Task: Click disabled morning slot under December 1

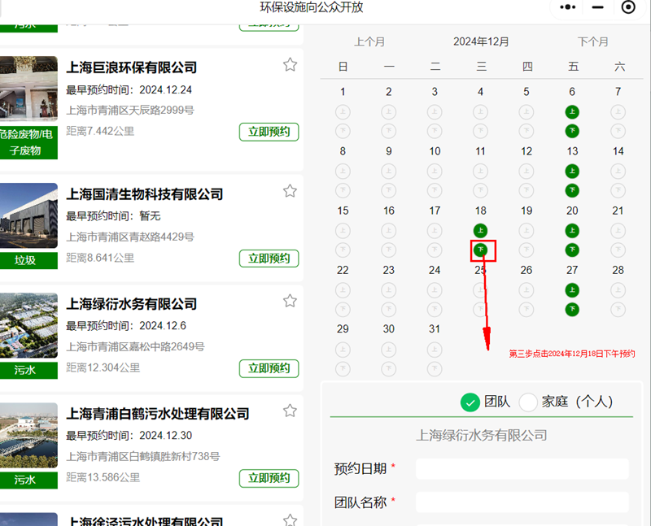Action: tap(343, 111)
